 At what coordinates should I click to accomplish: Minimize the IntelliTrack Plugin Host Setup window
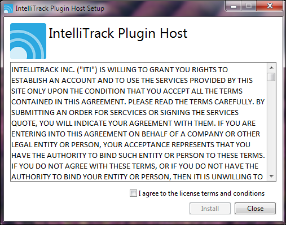pos(234,6)
